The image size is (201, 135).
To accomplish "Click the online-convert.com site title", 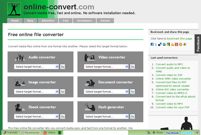I will point(59,7).
